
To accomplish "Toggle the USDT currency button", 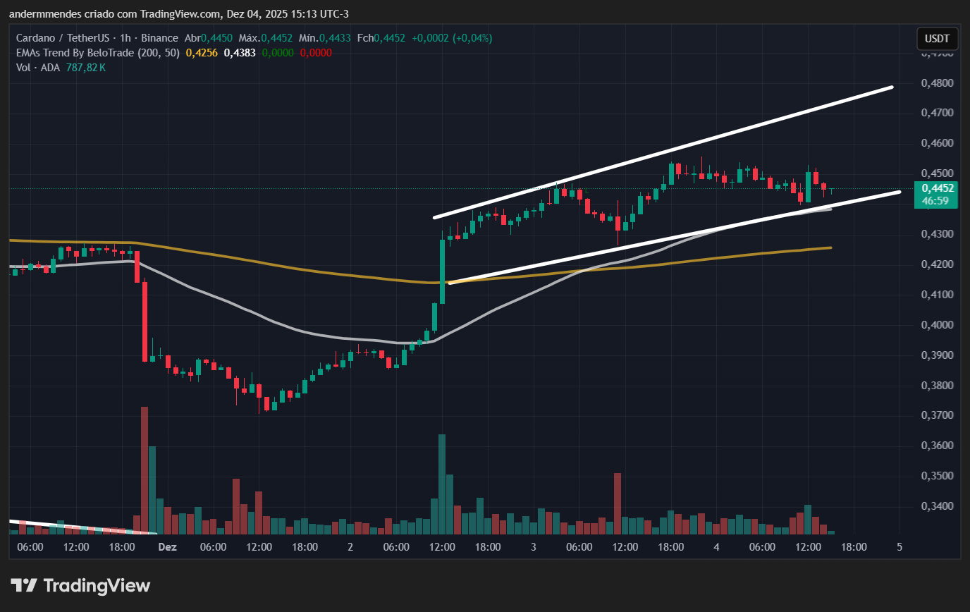I will pyautogui.click(x=938, y=39).
